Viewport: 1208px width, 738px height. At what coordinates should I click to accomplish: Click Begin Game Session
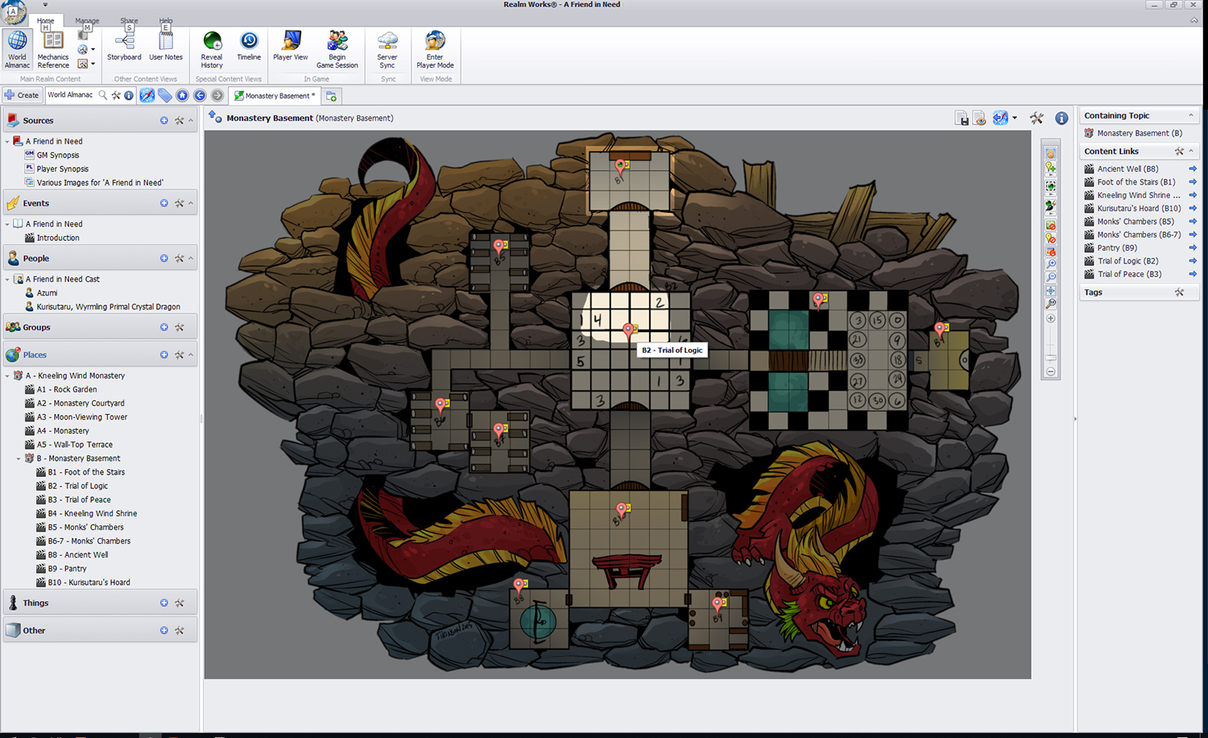pos(337,50)
